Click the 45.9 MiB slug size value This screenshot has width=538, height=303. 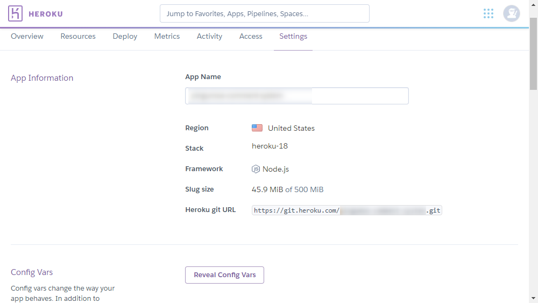[267, 189]
